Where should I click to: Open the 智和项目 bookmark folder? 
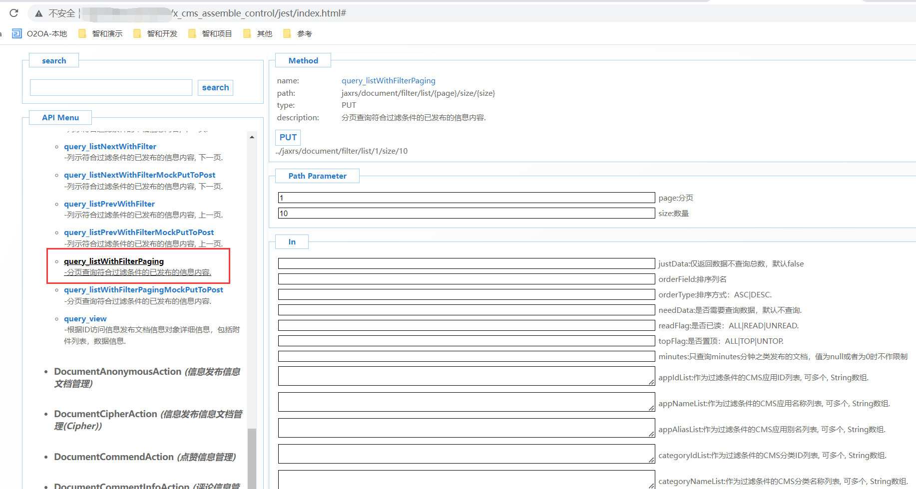tap(211, 33)
